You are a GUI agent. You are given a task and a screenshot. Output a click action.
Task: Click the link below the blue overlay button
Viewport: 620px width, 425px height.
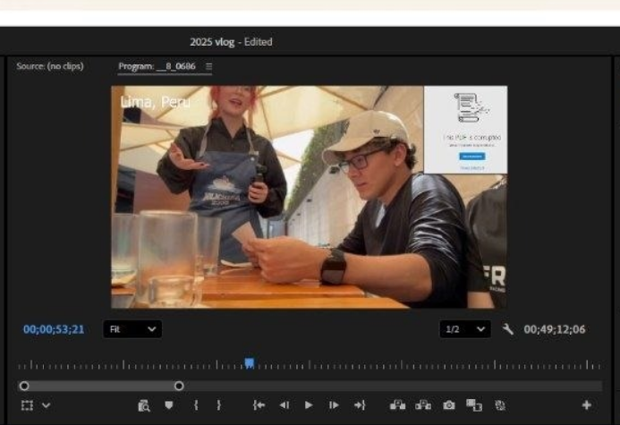click(x=471, y=168)
